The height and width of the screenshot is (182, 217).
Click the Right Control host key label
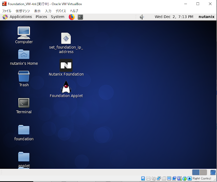coord(202,178)
